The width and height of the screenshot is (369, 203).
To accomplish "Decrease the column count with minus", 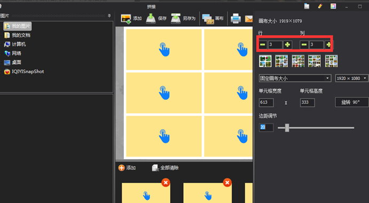I will pyautogui.click(x=304, y=44).
